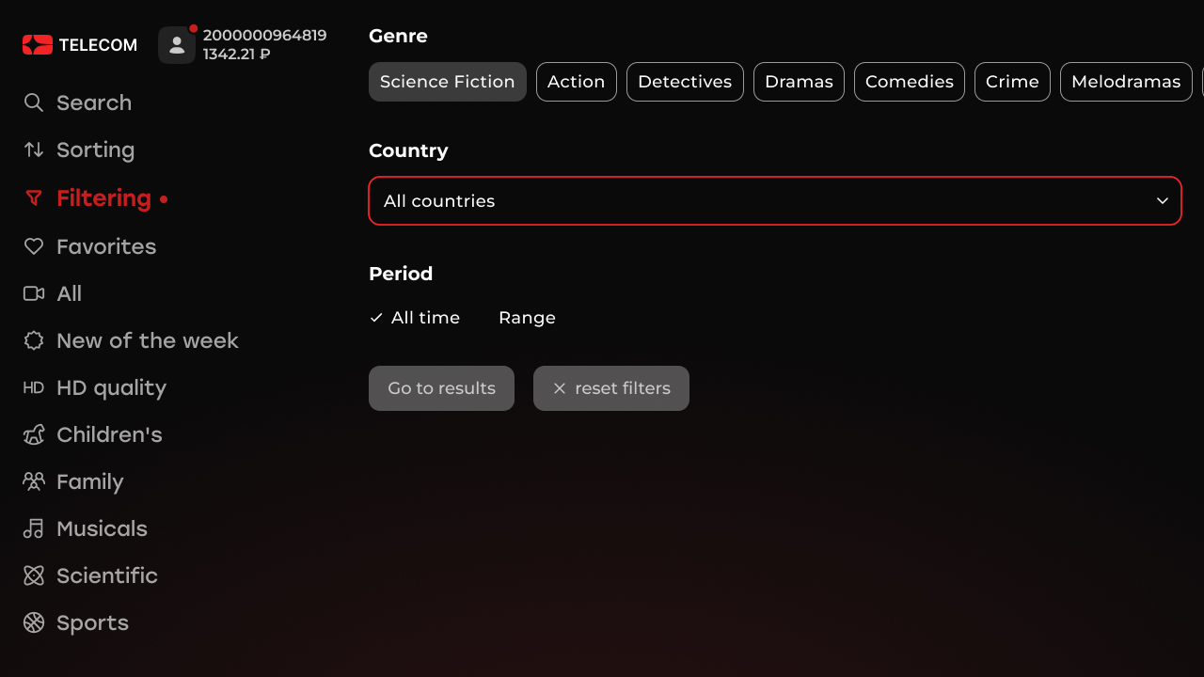This screenshot has height=677, width=1204.
Task: Toggle the Detectives genre filter
Action: [x=685, y=82]
